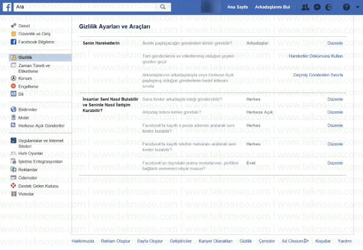Open Reklam Oluştur footer link

tap(116, 241)
